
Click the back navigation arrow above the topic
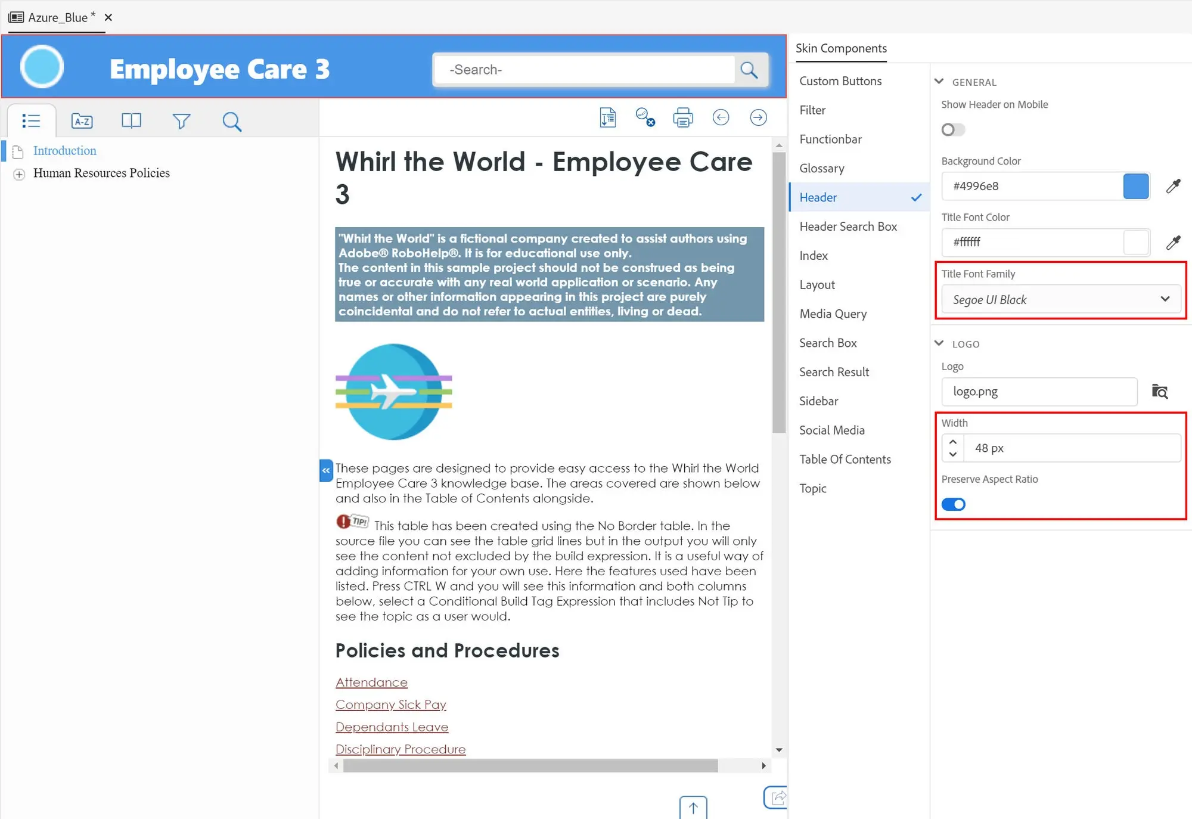tap(721, 117)
